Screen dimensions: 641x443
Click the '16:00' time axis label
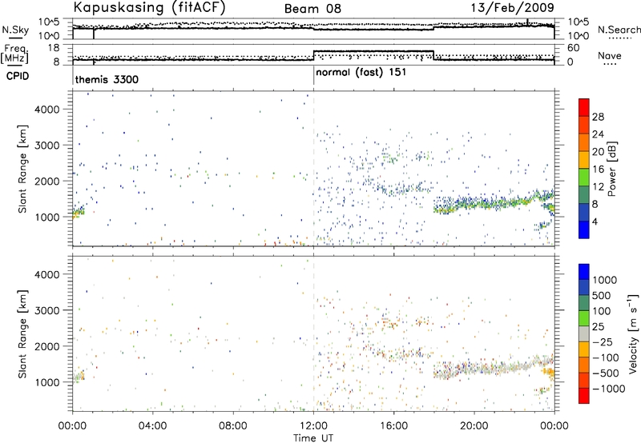393,426
